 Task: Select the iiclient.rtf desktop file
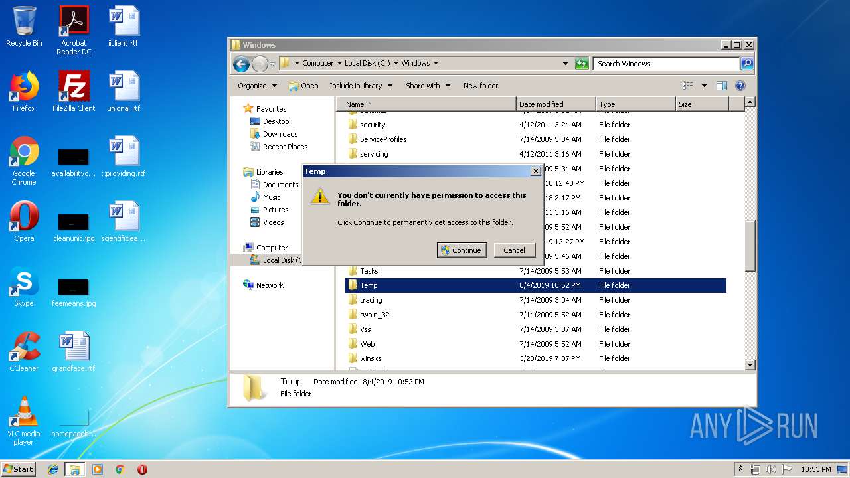pyautogui.click(x=124, y=27)
